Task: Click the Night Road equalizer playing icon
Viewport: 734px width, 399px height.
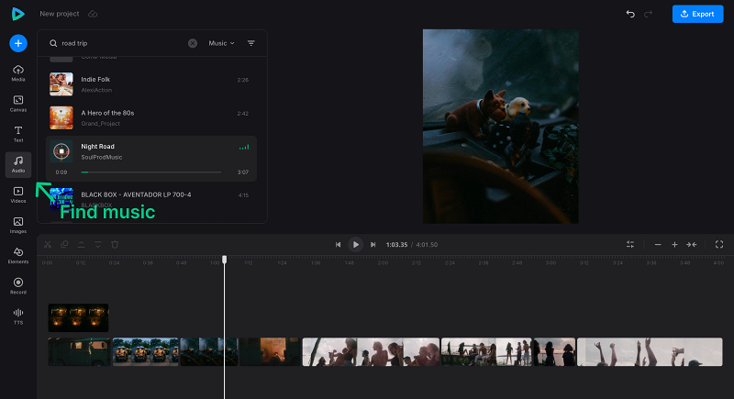Action: [x=244, y=147]
